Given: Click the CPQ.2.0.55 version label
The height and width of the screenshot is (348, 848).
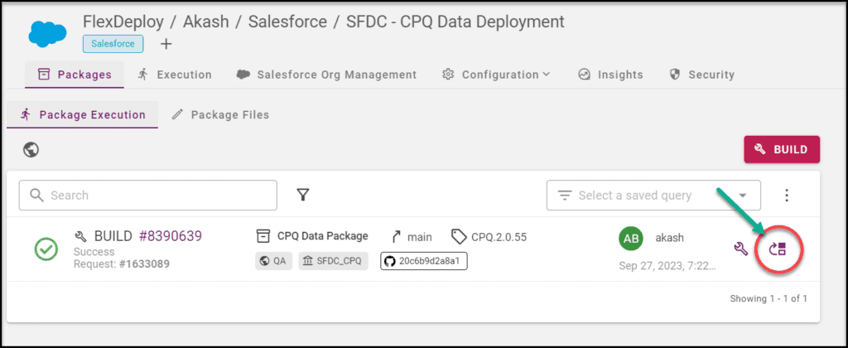Looking at the screenshot, I should [x=499, y=237].
